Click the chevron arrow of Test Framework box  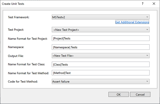click(x=147, y=17)
